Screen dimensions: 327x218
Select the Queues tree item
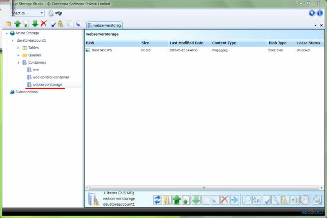pos(34,55)
